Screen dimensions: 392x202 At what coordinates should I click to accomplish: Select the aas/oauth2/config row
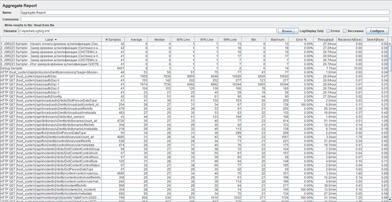194,96
